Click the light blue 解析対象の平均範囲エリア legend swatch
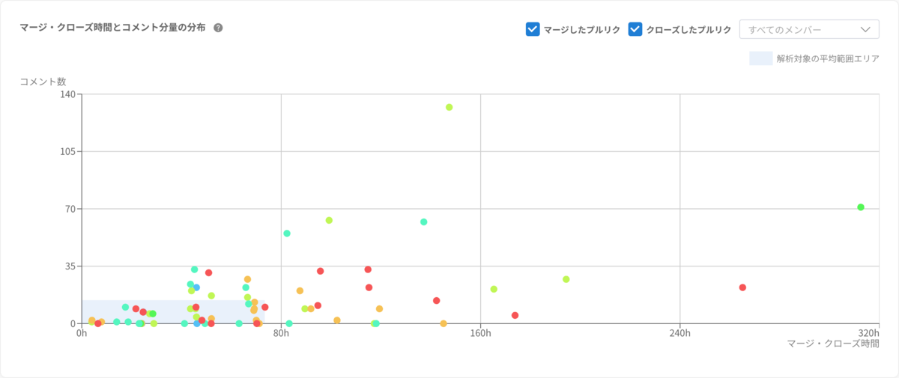 pos(761,58)
